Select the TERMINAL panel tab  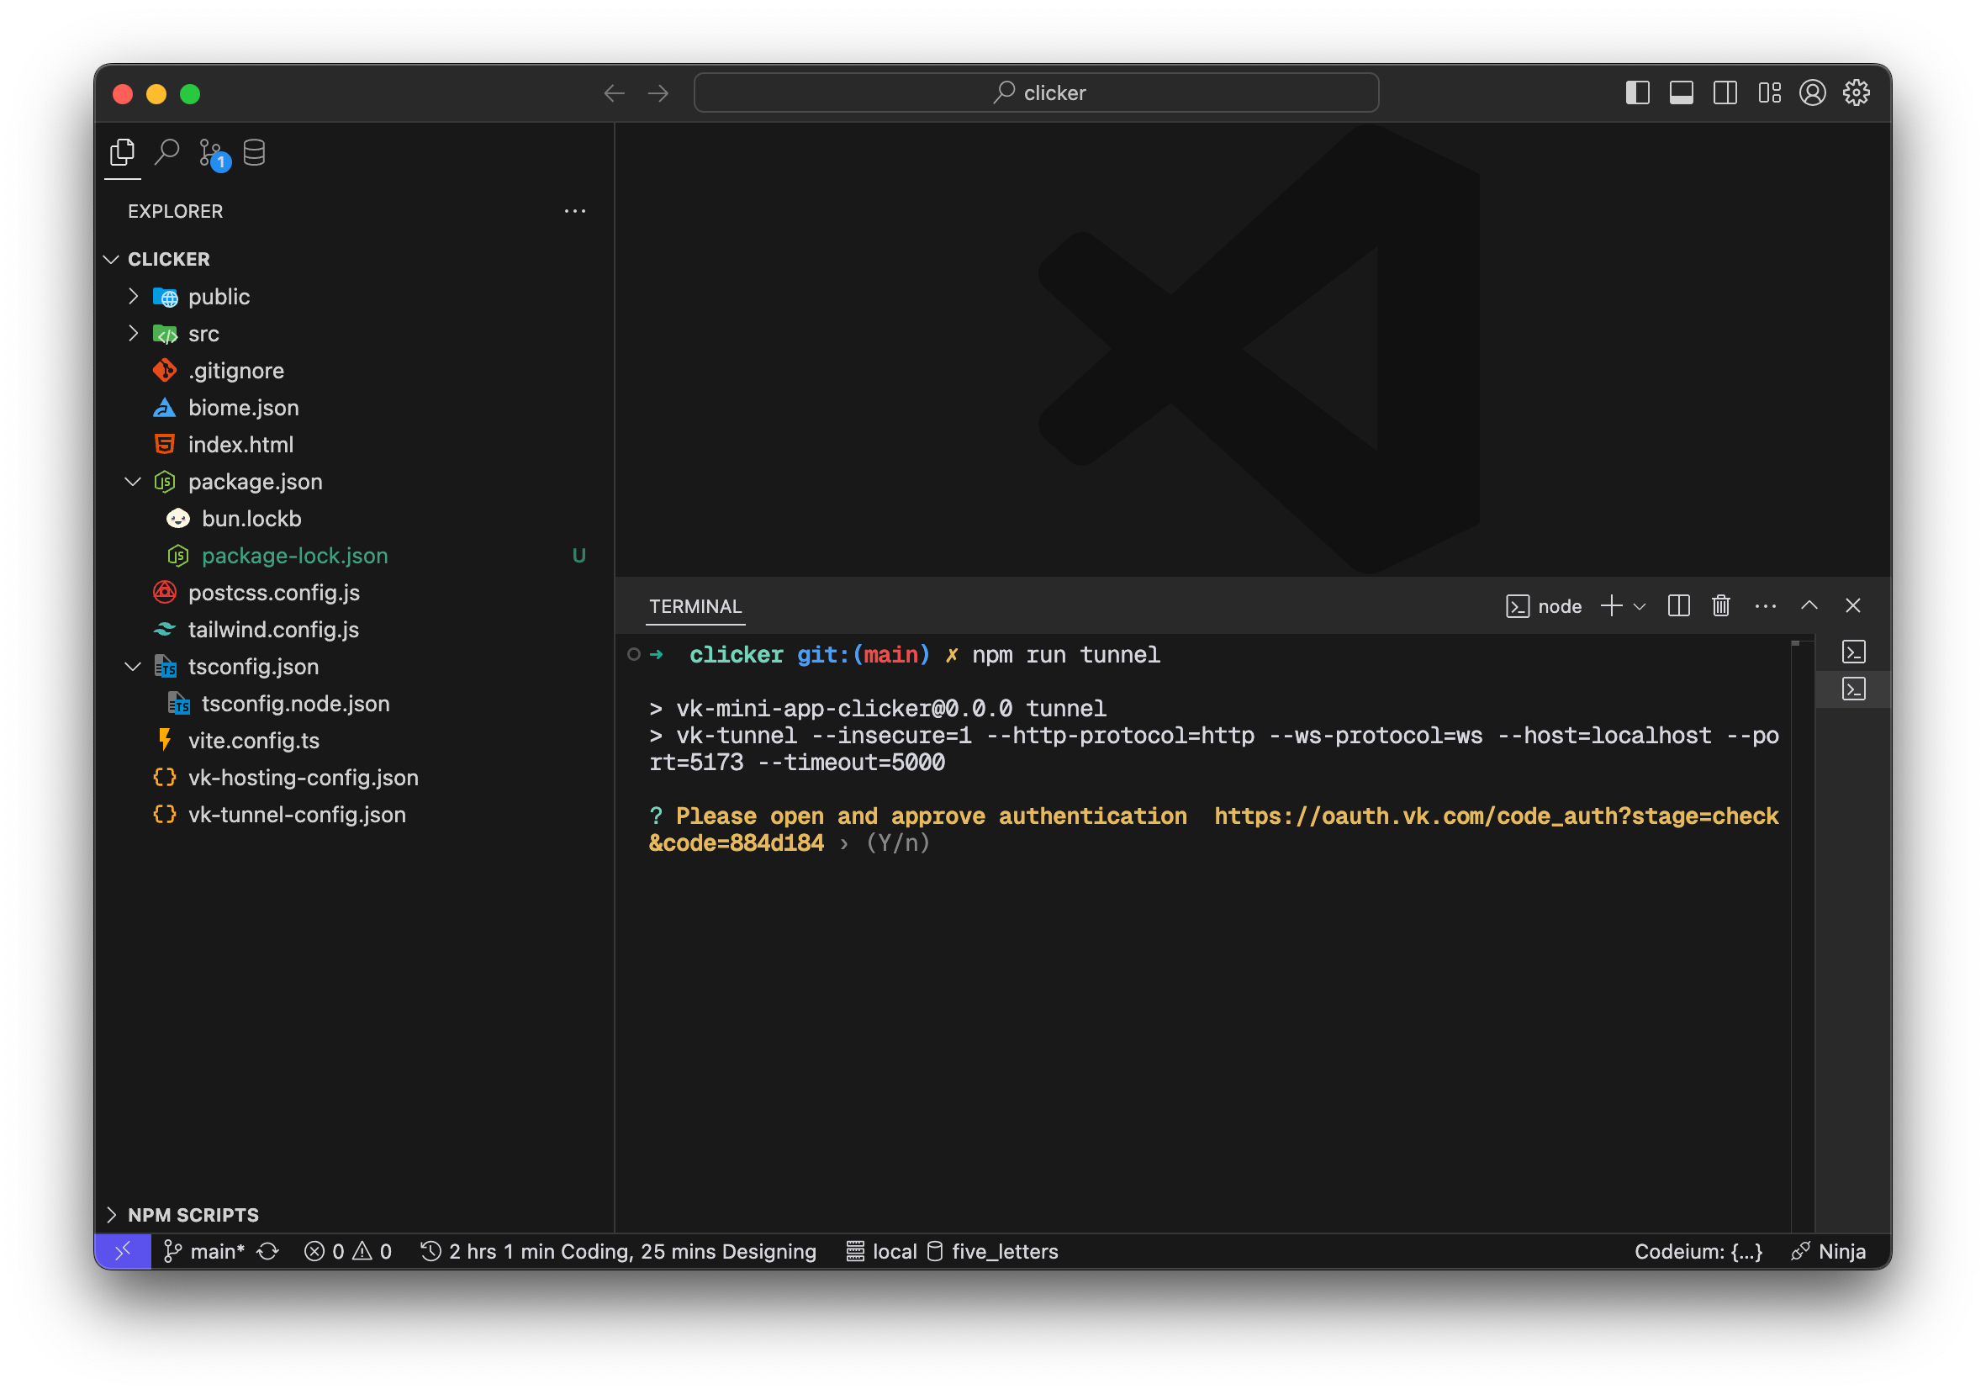[x=695, y=606]
